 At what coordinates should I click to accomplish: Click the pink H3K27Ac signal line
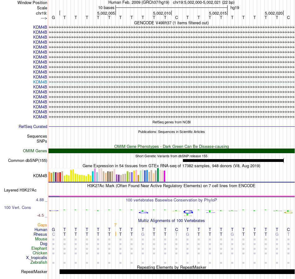coord(171,196)
